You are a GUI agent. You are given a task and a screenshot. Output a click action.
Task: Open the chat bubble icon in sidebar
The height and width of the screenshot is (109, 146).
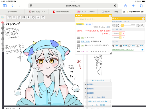(x=3, y=33)
